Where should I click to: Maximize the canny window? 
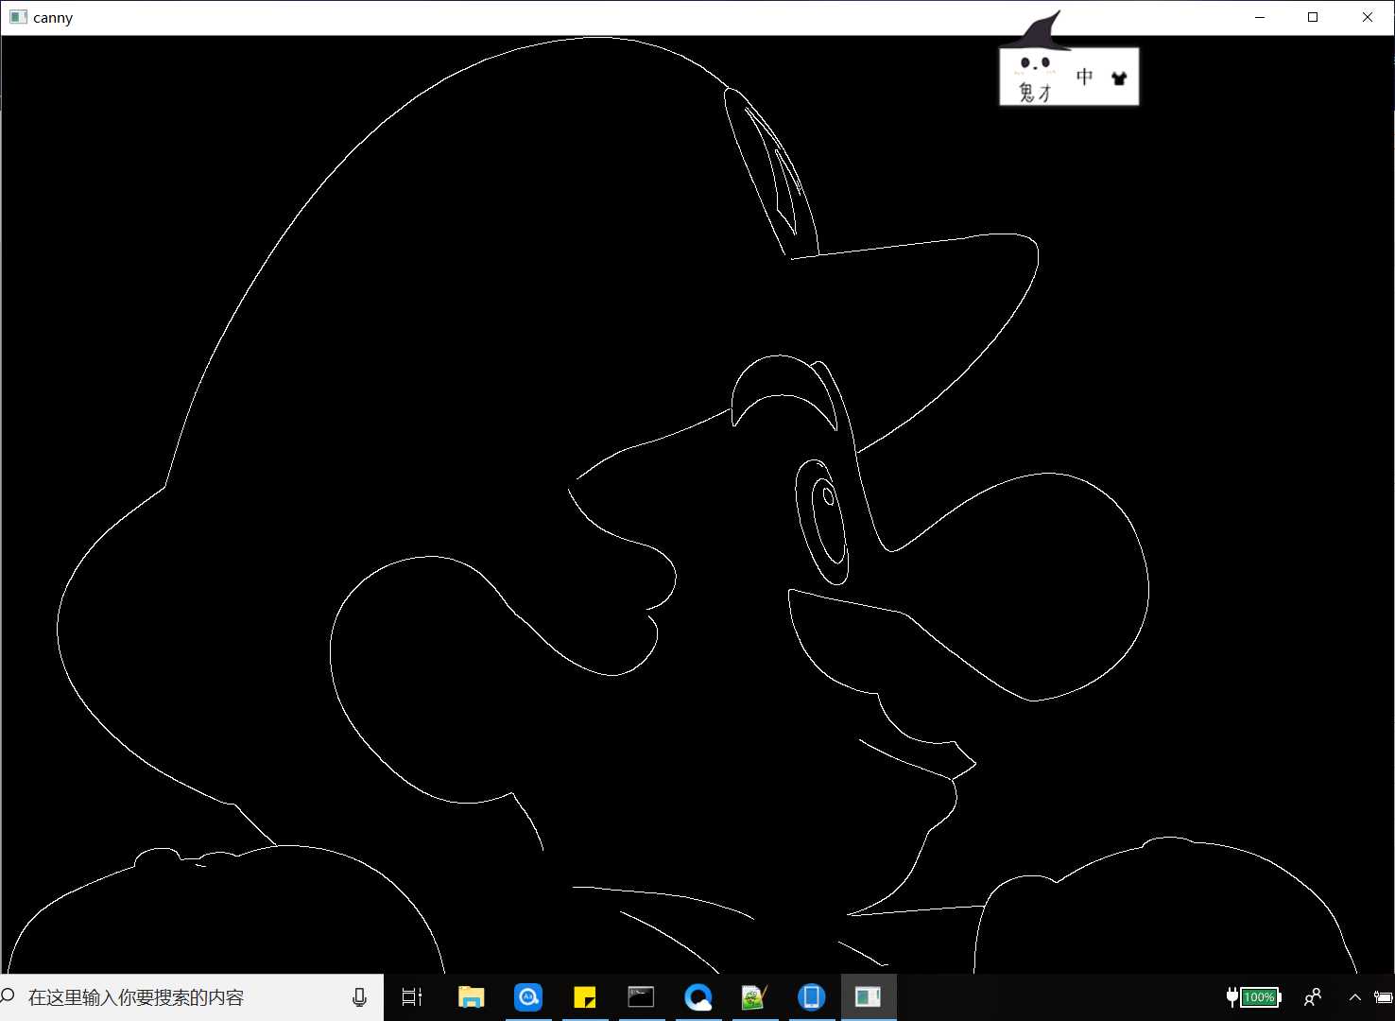1313,17
